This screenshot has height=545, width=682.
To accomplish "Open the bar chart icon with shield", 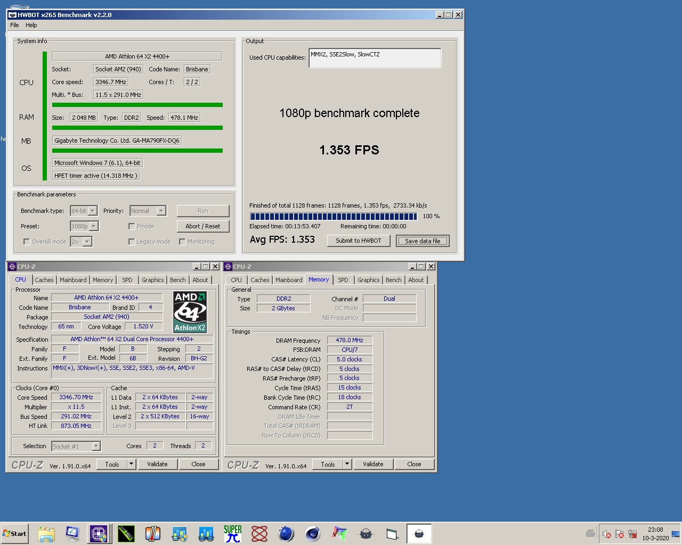I will (x=180, y=534).
